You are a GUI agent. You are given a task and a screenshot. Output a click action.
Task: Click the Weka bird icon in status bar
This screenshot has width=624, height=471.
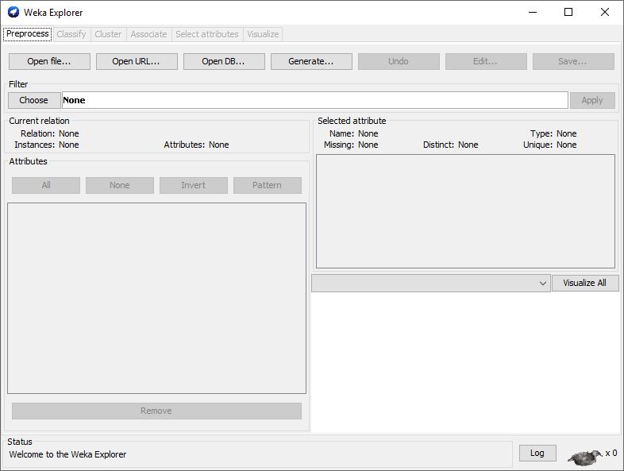[585, 457]
